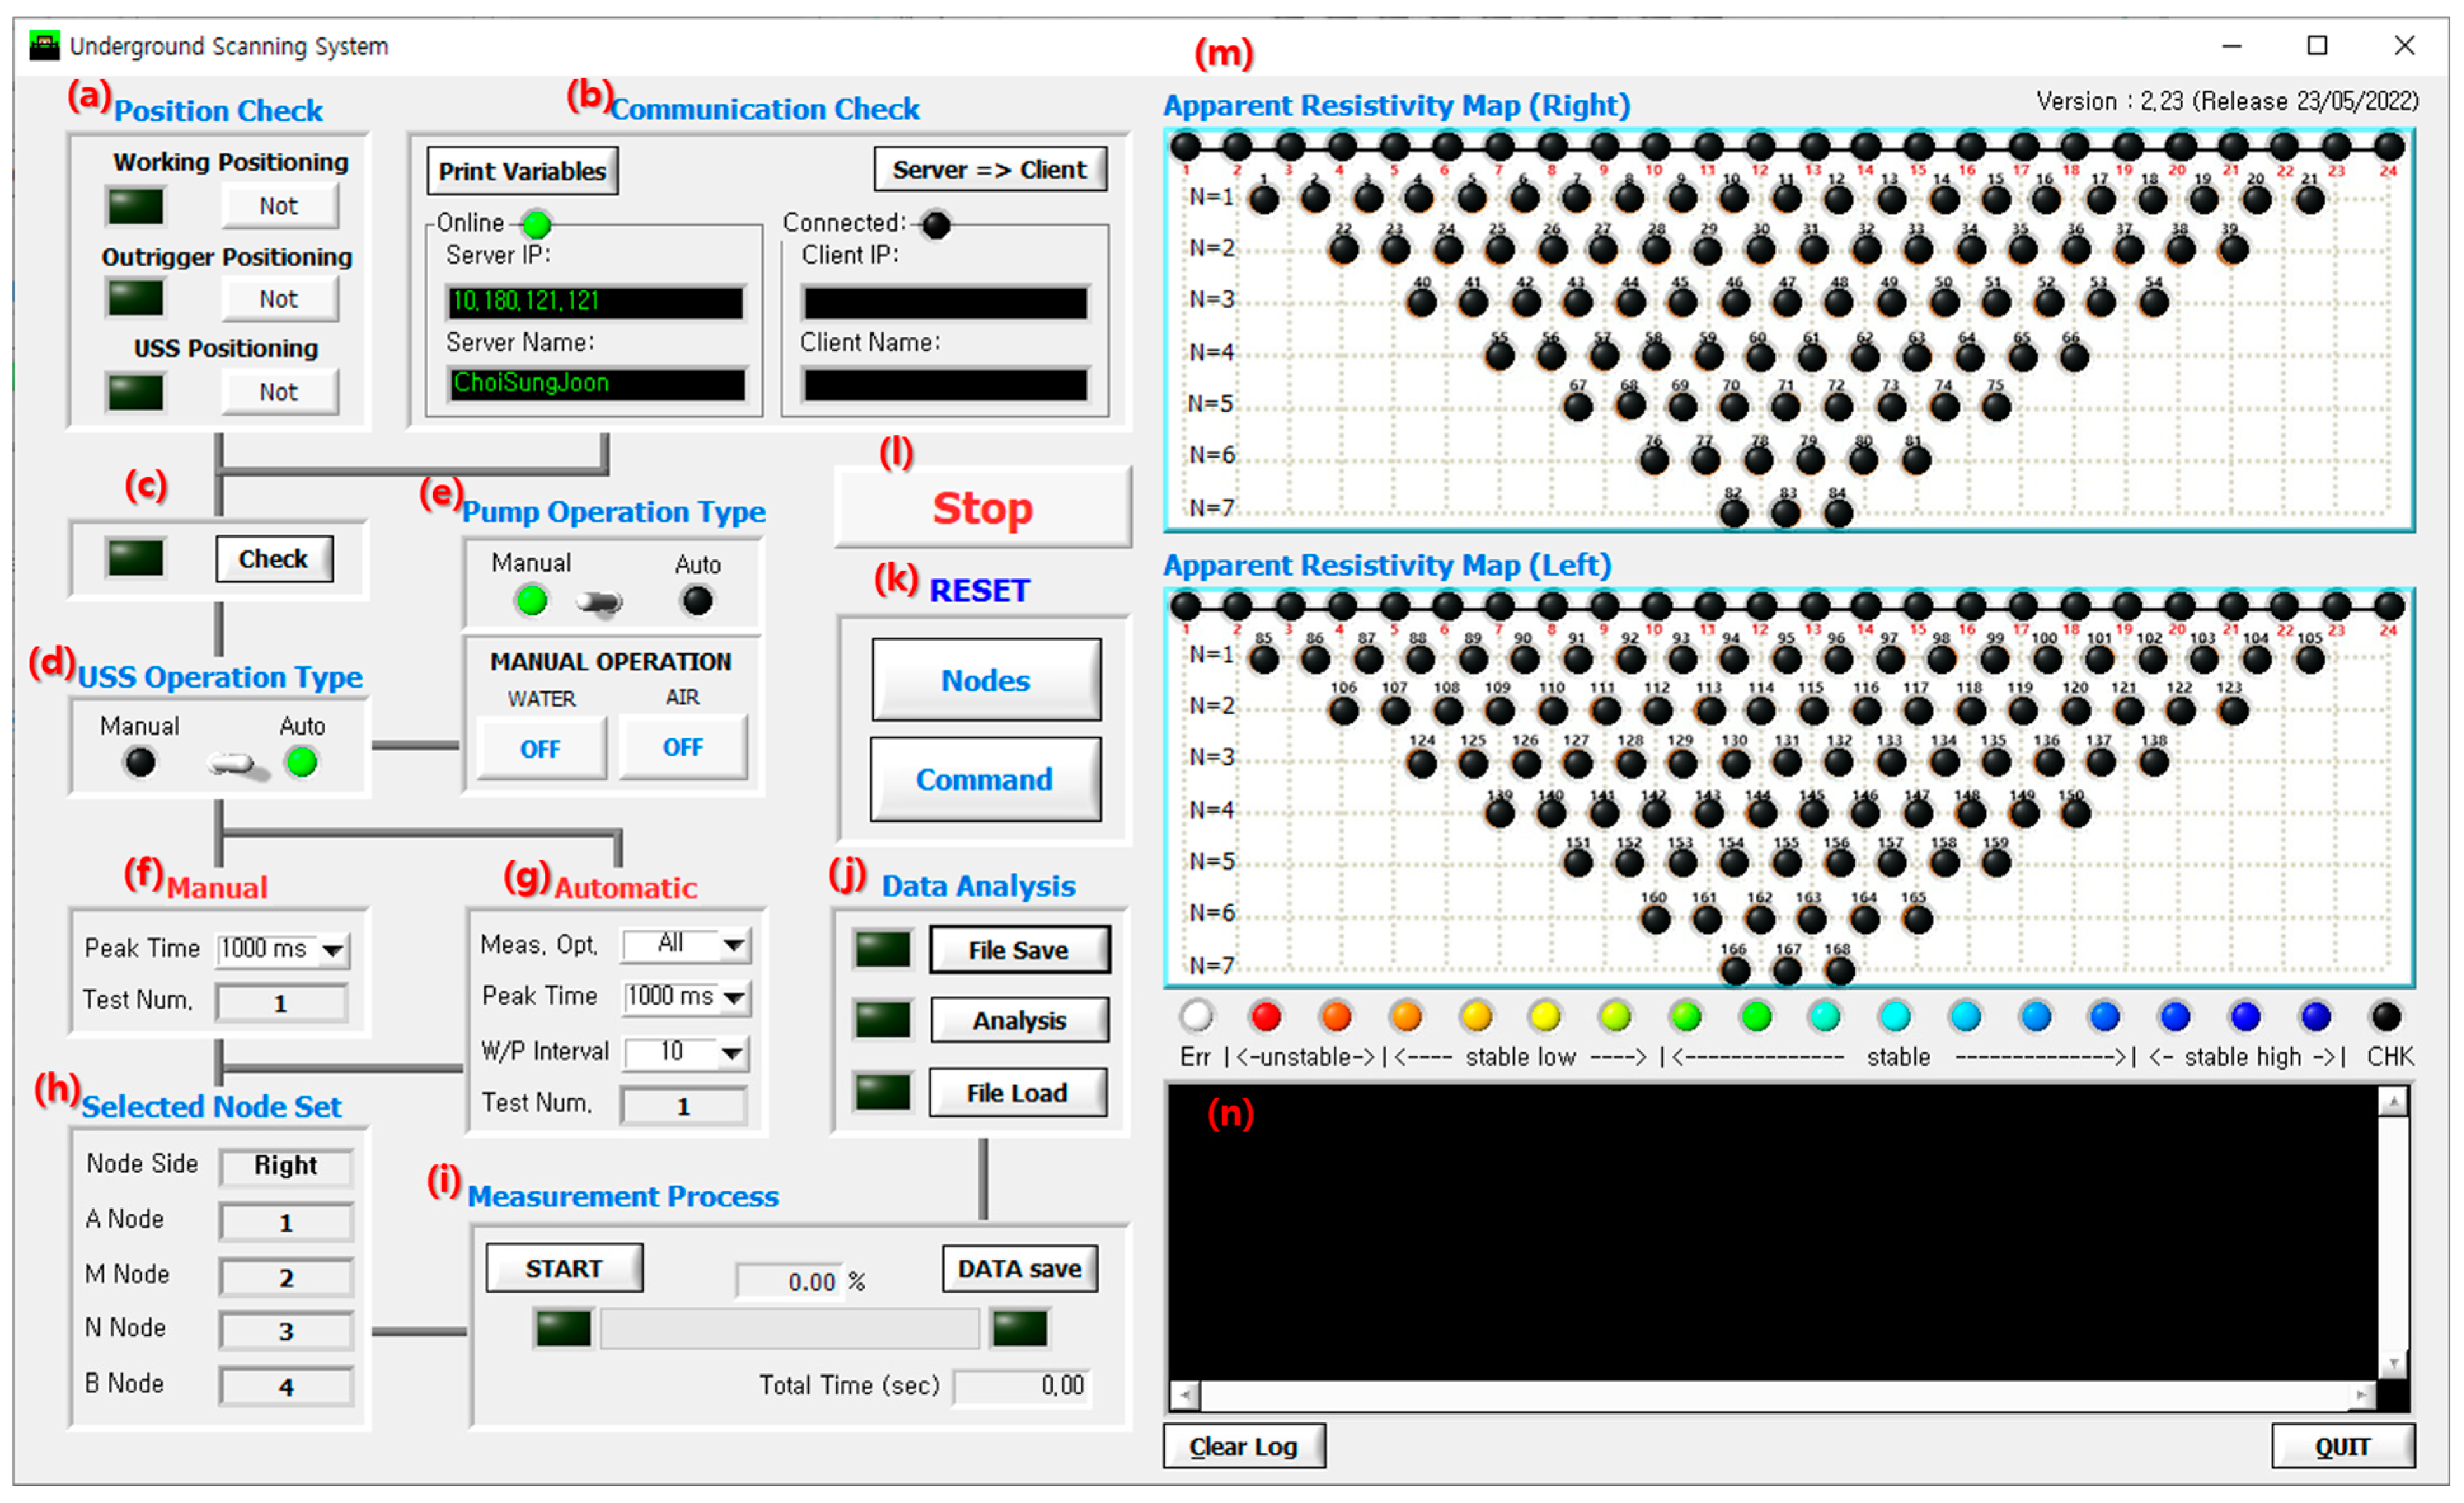Click the Online status LED indicator
The width and height of the screenshot is (2464, 1503).
(537, 224)
